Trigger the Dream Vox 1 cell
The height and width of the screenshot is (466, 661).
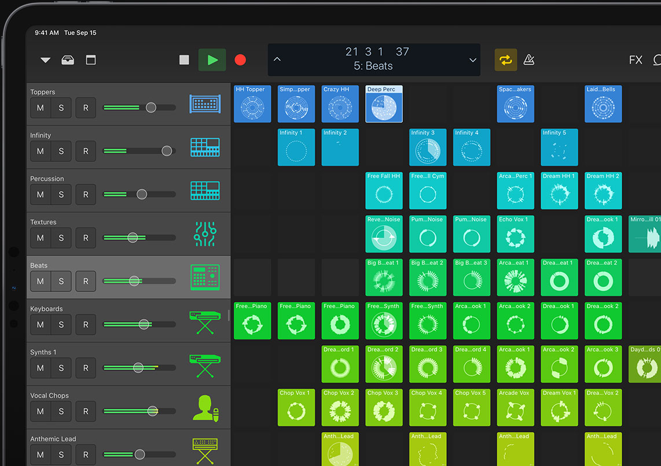[x=559, y=408]
